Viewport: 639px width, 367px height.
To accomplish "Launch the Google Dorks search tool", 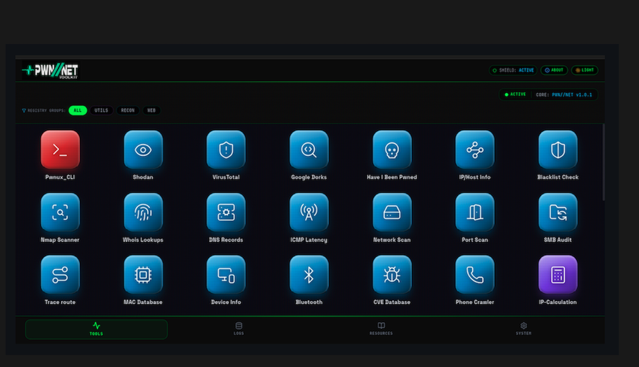I will (309, 150).
